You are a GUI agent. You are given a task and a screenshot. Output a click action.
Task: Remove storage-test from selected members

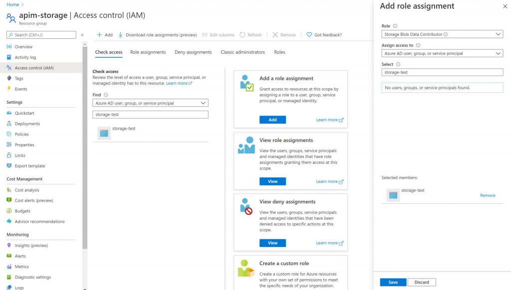488,195
